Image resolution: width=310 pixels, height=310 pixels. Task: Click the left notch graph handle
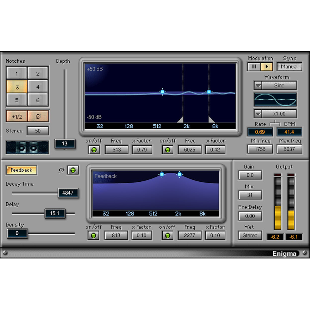point(162,92)
